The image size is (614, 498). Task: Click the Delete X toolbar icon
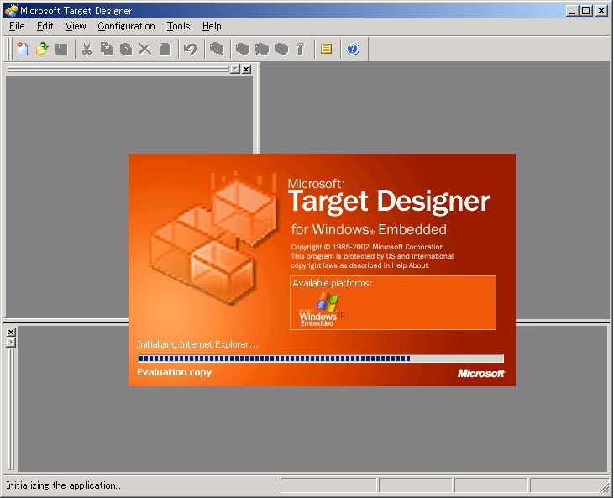(144, 49)
